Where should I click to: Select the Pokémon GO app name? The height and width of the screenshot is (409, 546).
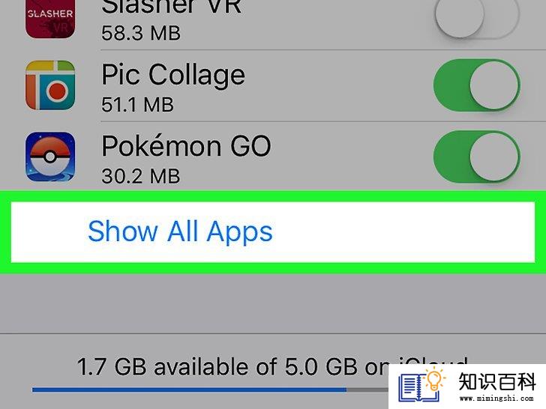tap(186, 146)
